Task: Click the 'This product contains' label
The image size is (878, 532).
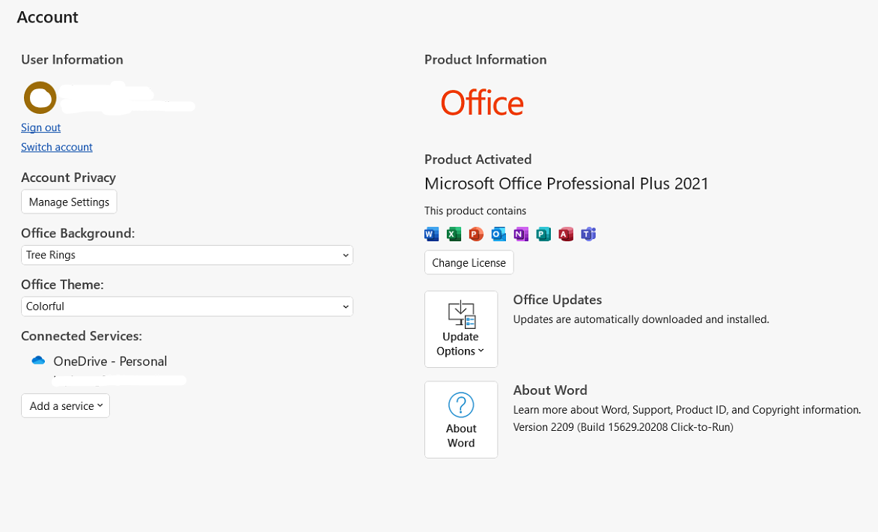Action: (x=475, y=211)
